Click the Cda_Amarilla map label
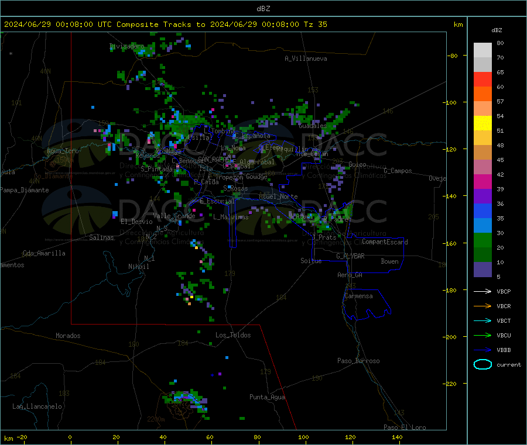 pos(44,253)
